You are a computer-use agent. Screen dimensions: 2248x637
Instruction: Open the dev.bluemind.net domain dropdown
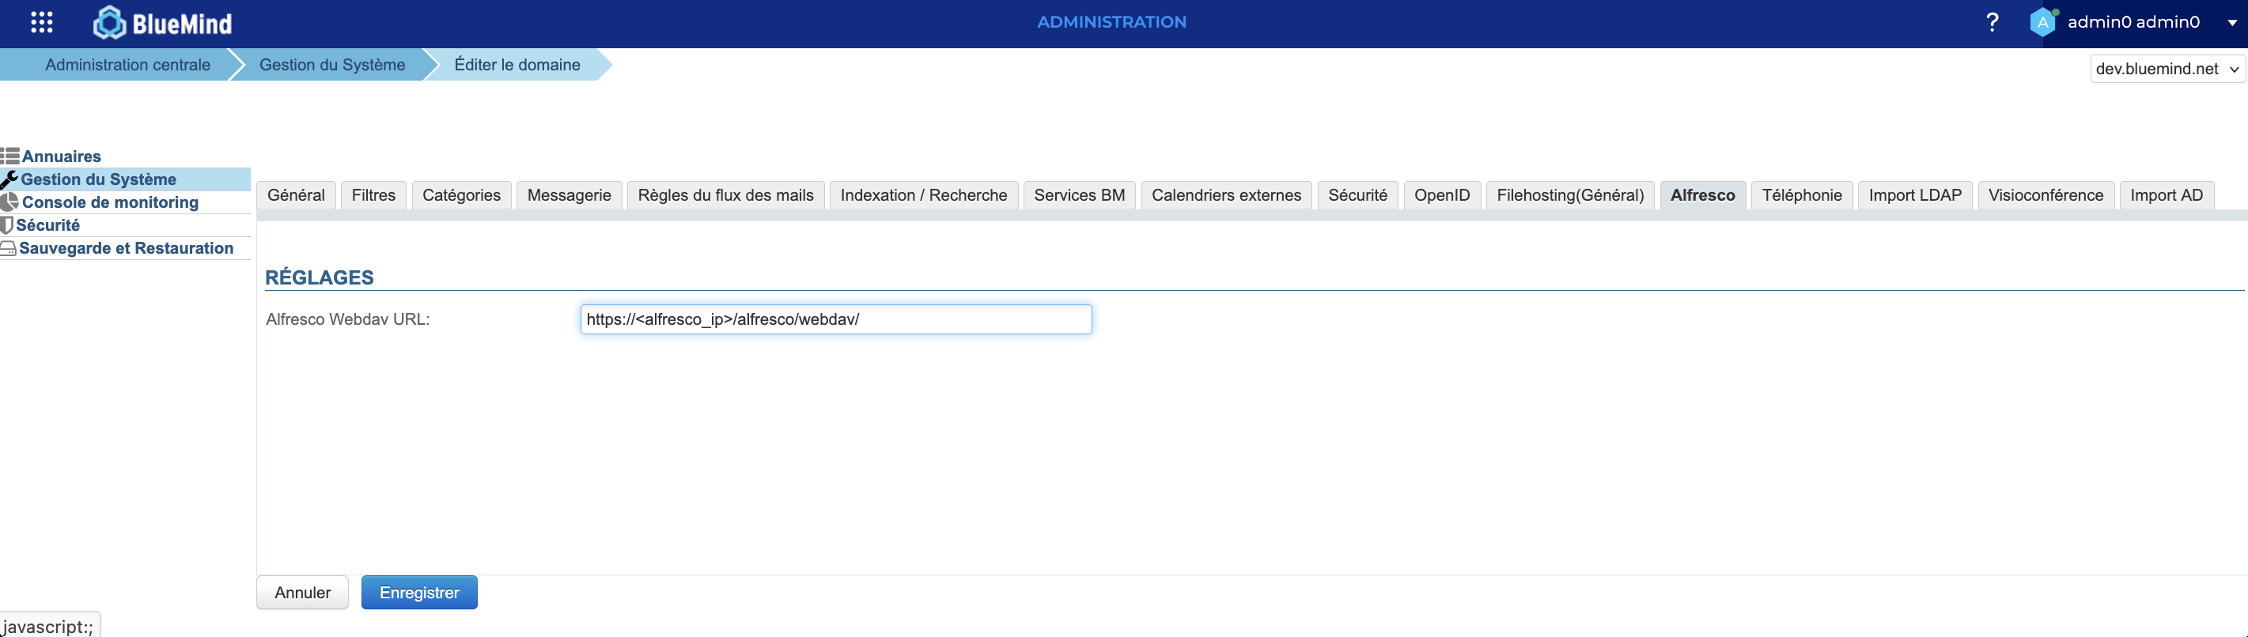click(2167, 69)
